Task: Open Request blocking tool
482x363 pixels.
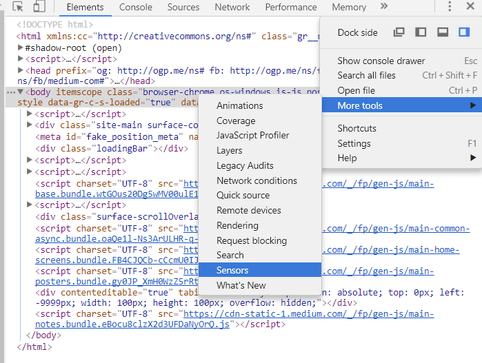Action: pos(260,240)
